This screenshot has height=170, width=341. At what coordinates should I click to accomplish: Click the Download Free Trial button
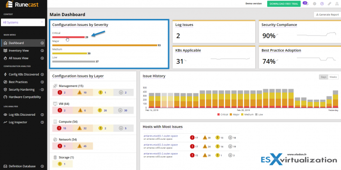click(284, 4)
